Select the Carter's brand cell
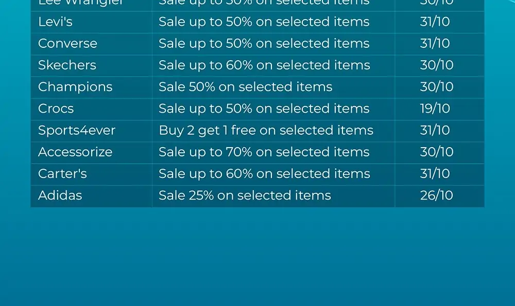The height and width of the screenshot is (306, 515). 91,174
